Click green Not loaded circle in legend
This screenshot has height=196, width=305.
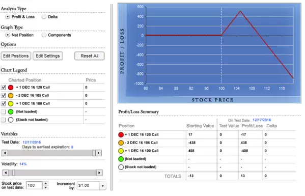pos(11,112)
